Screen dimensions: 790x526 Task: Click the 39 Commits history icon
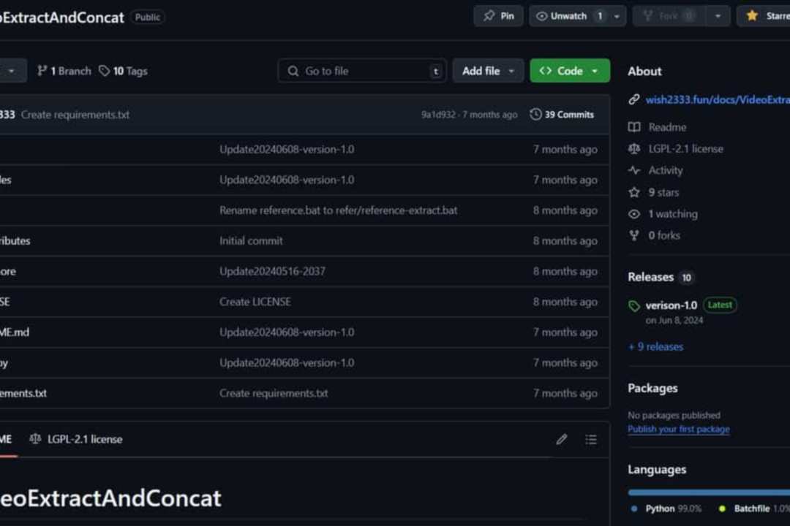coord(535,115)
